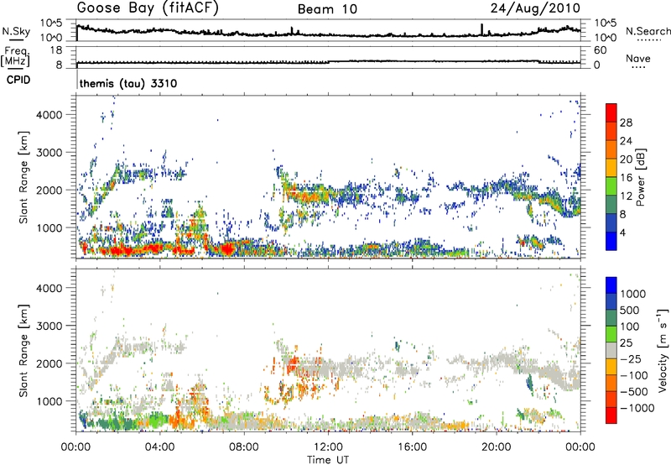This screenshot has width=671, height=465.
Task: Pick the light green 25–100 velocity segment
Action: 611,334
